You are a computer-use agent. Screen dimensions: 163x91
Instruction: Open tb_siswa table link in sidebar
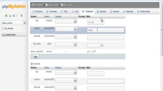pos(9,29)
